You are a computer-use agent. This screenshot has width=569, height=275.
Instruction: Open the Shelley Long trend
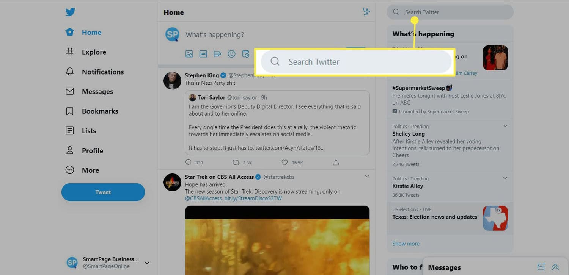point(409,134)
